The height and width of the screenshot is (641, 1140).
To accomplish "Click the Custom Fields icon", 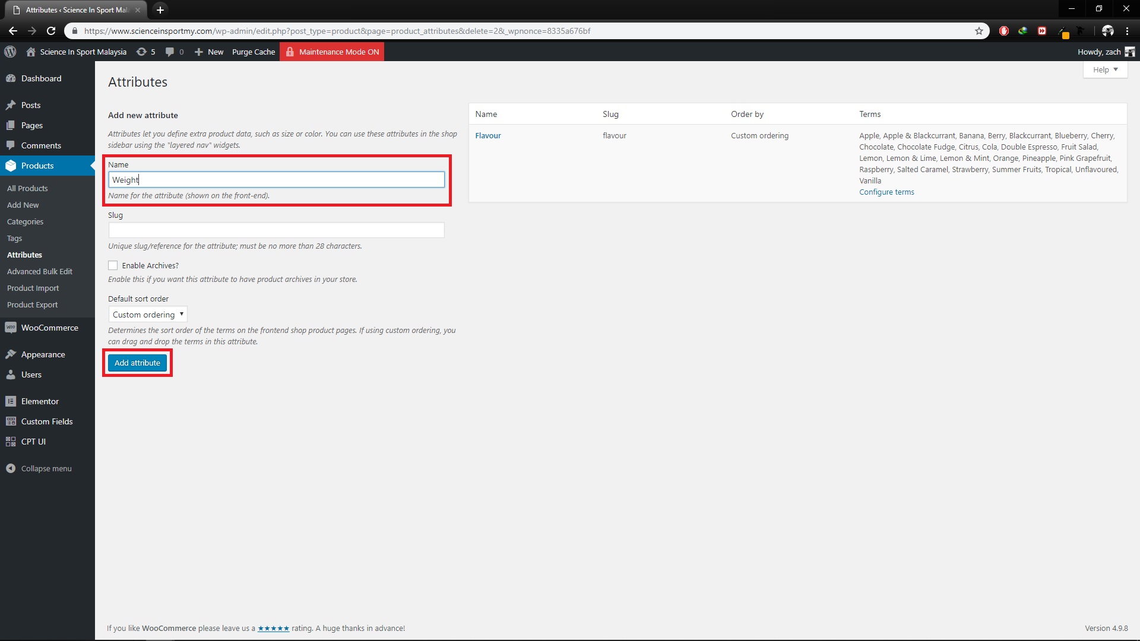I will pyautogui.click(x=11, y=421).
